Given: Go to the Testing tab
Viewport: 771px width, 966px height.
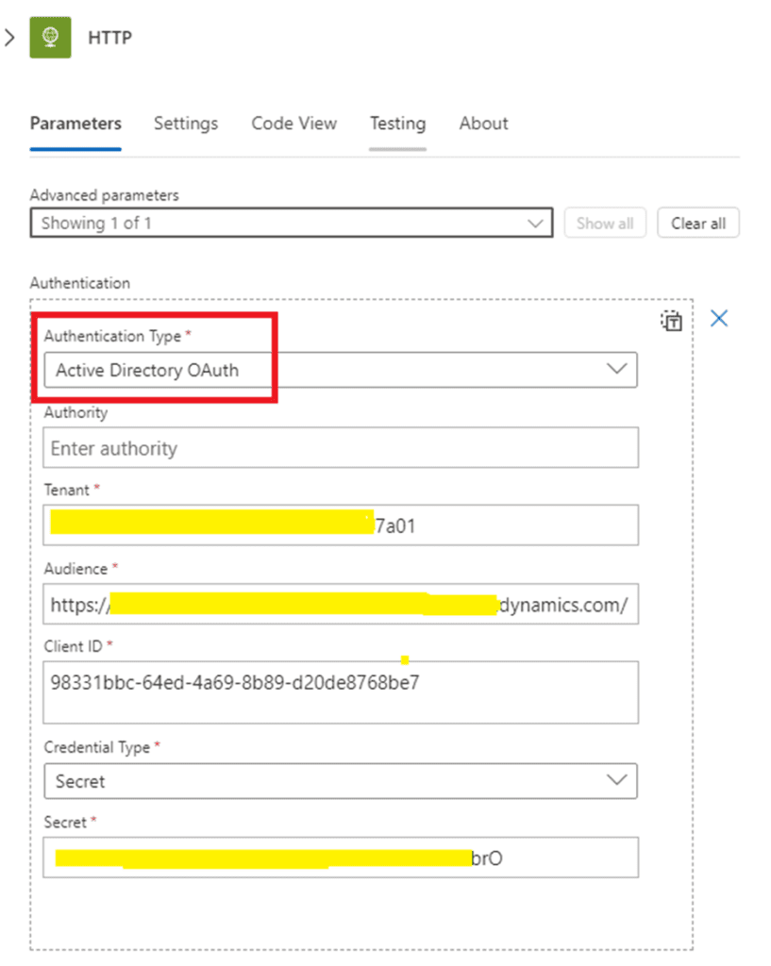Looking at the screenshot, I should (x=397, y=124).
